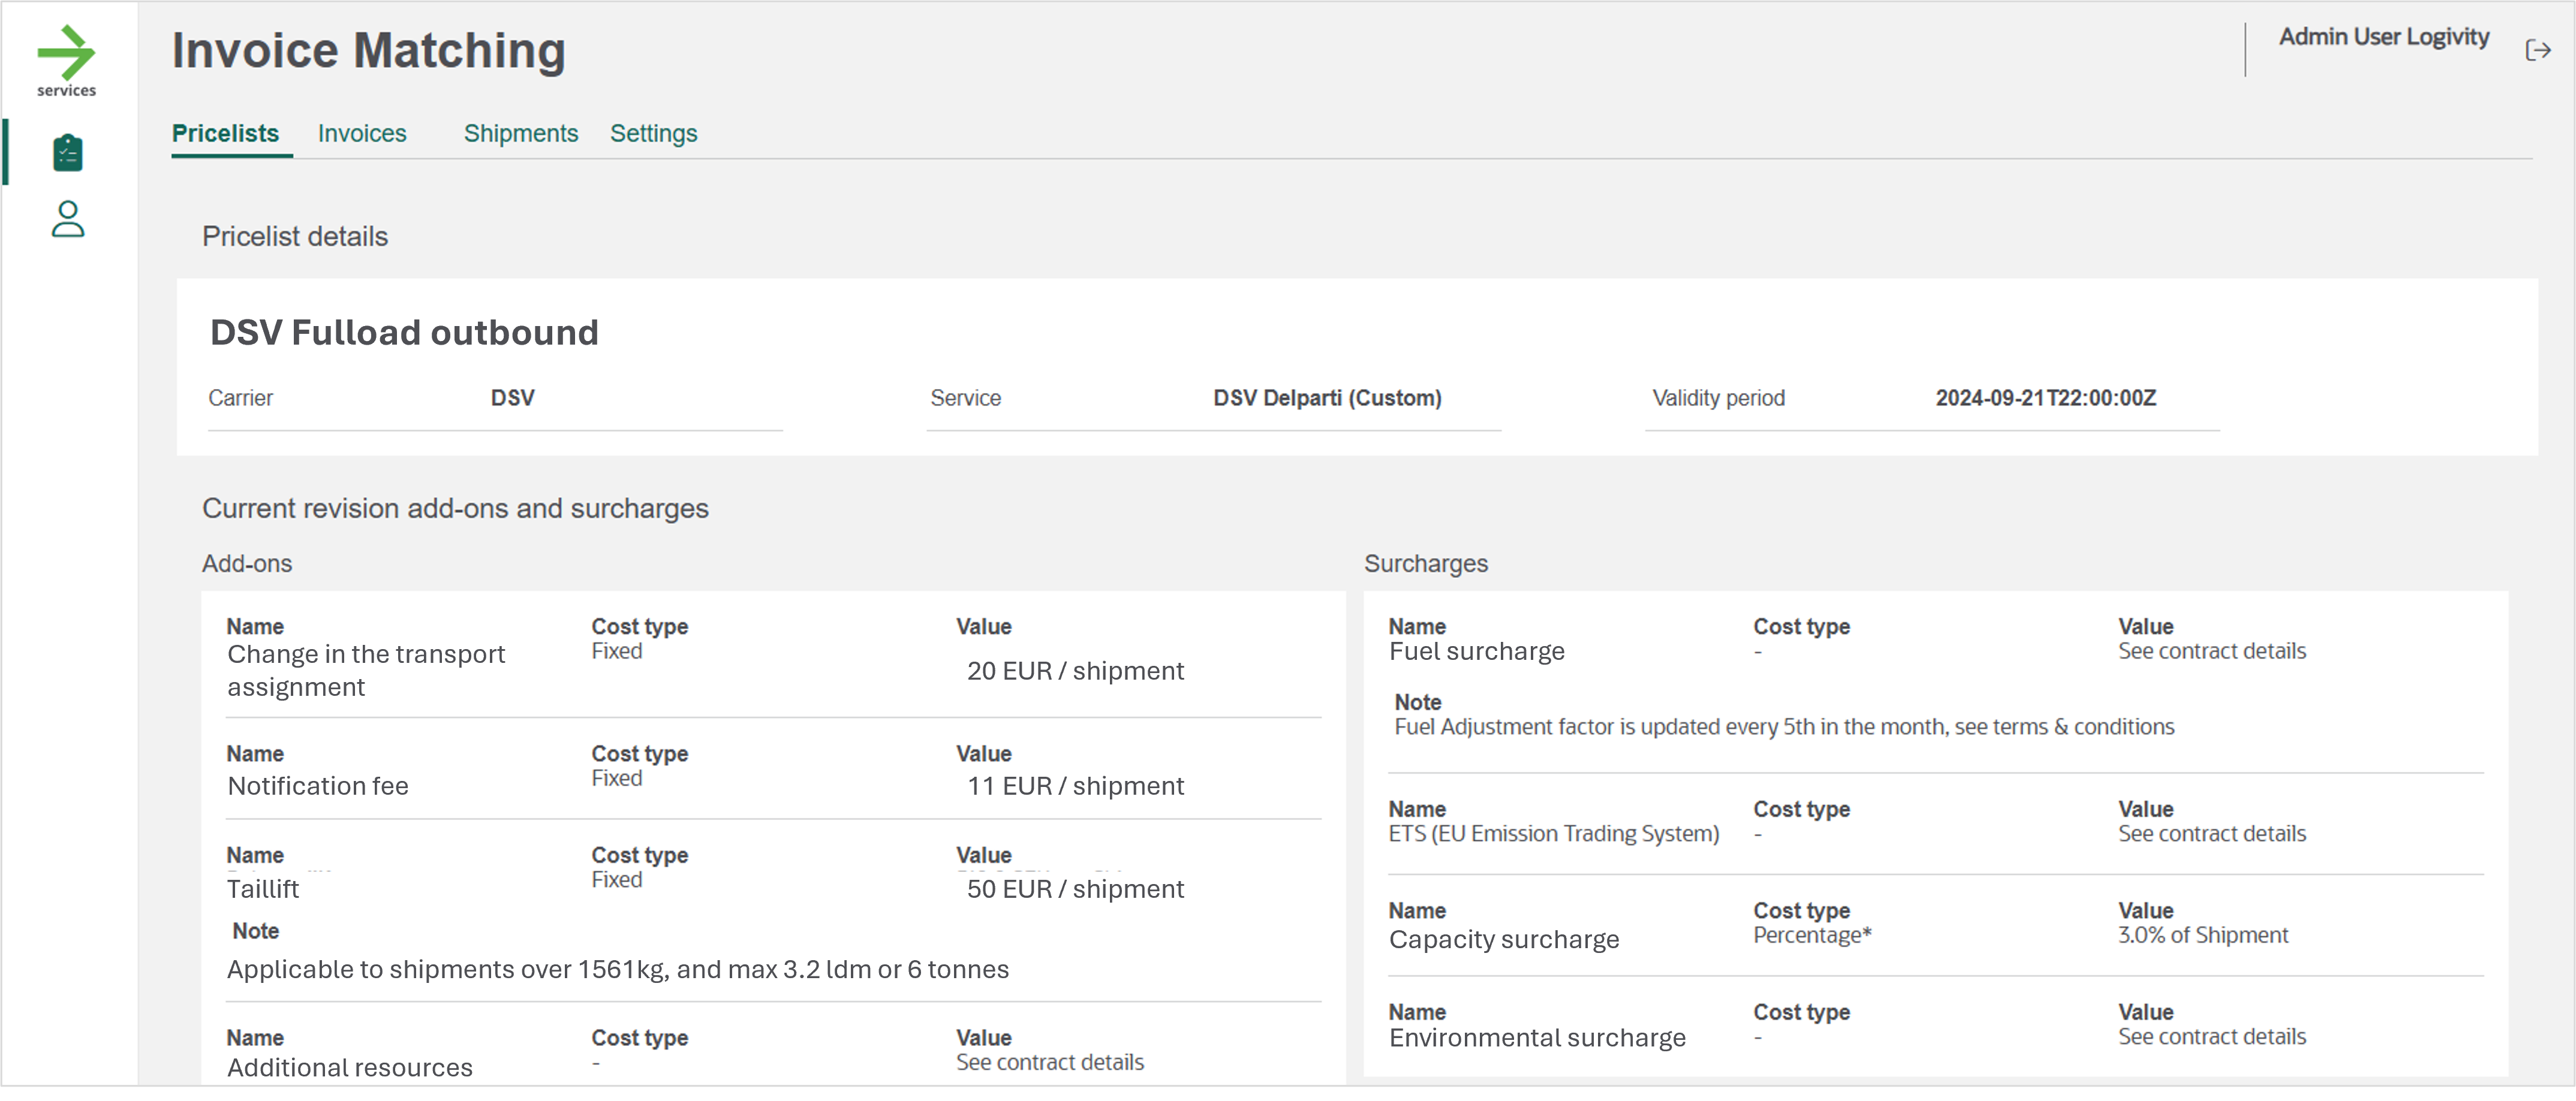Viewport: 2576px width, 1101px height.
Task: Switch to the Invoices tab
Action: [x=362, y=133]
